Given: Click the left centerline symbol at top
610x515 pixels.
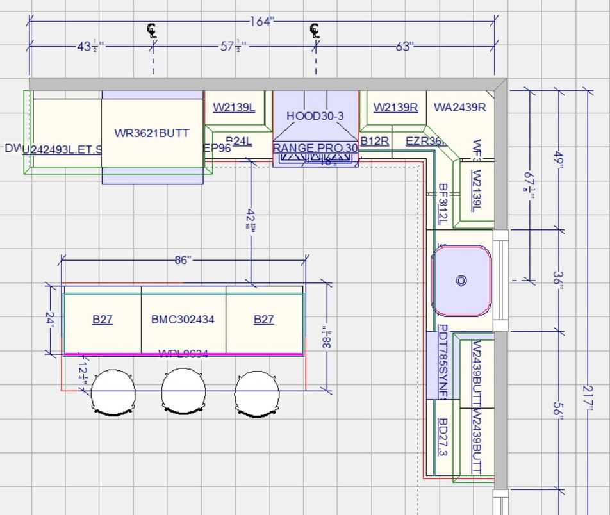Looking at the screenshot, I should click(x=152, y=29).
